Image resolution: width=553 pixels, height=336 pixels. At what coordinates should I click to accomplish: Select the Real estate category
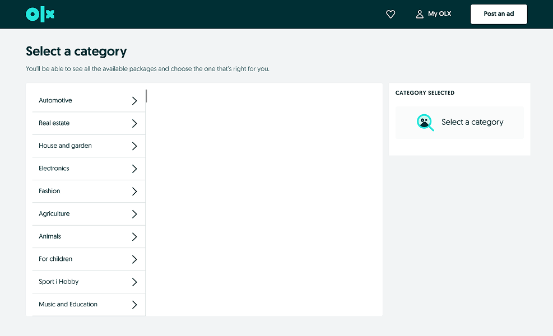(89, 123)
